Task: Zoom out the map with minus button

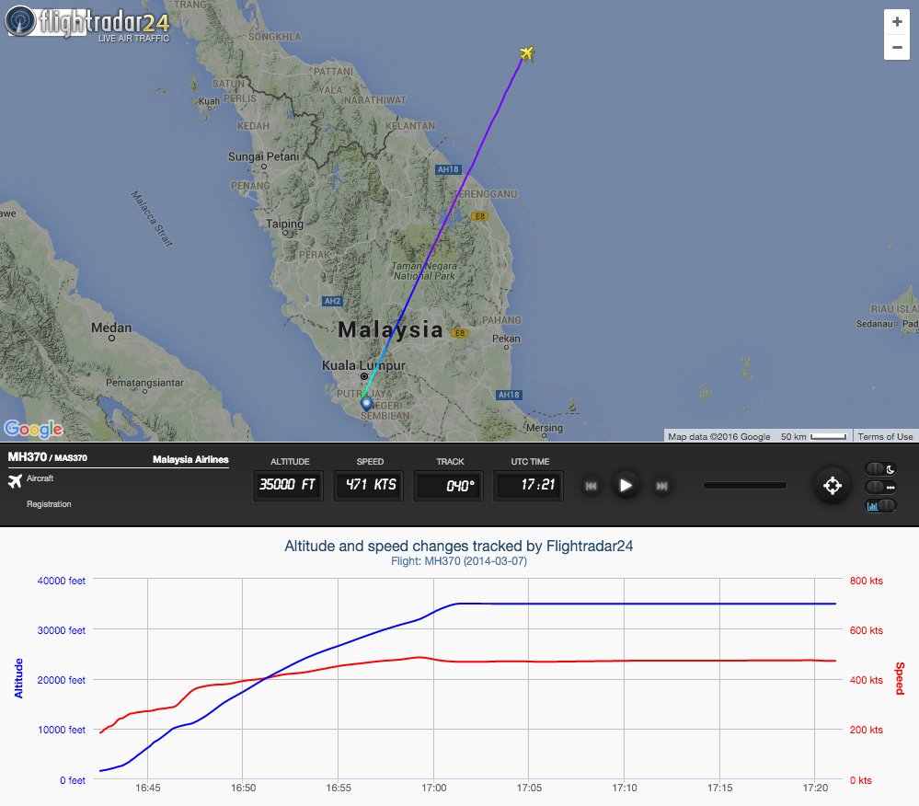Action: click(x=897, y=48)
